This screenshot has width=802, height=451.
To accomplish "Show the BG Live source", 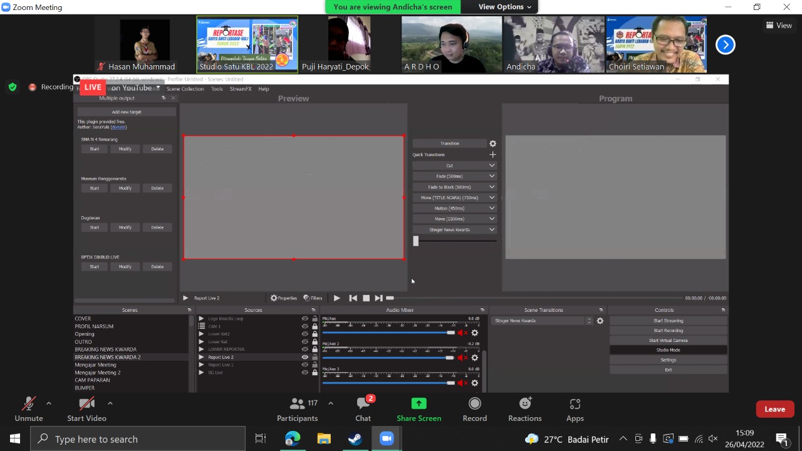I will pos(305,373).
